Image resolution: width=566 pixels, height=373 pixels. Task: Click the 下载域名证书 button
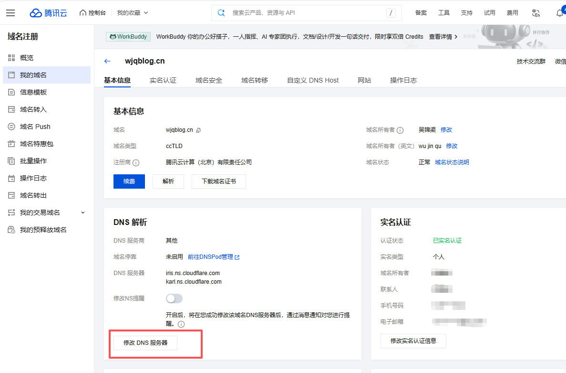tap(219, 181)
